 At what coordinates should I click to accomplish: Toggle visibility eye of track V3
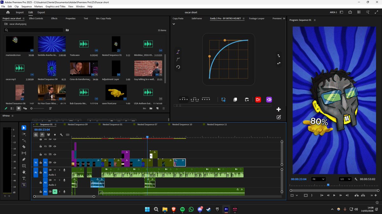[x=55, y=146]
